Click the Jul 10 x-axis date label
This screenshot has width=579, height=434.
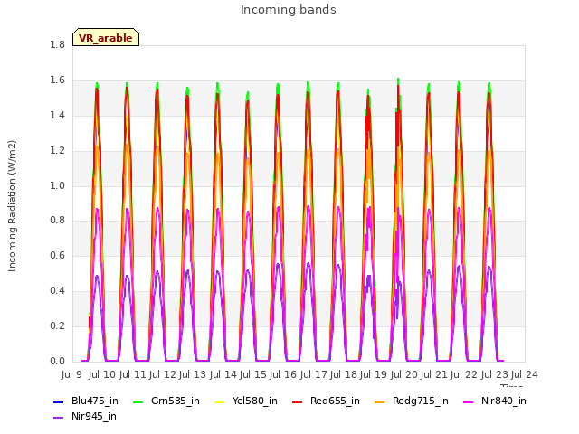tap(102, 374)
